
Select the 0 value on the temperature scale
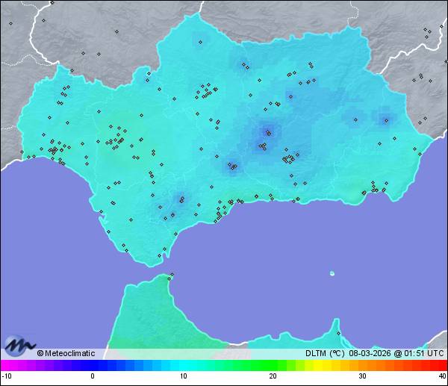point(93,376)
